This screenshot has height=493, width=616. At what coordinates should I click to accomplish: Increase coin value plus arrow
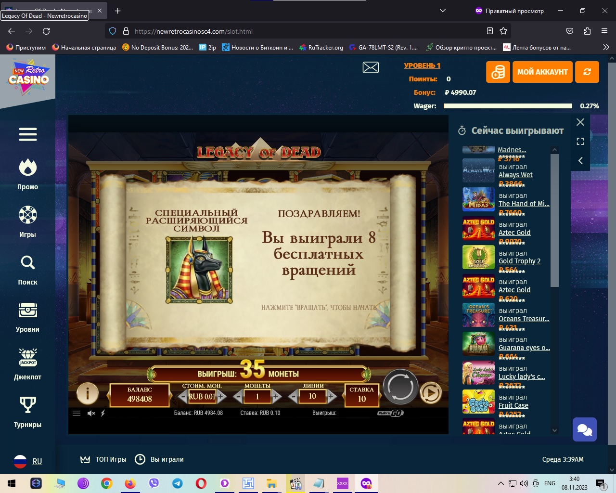pyautogui.click(x=221, y=396)
